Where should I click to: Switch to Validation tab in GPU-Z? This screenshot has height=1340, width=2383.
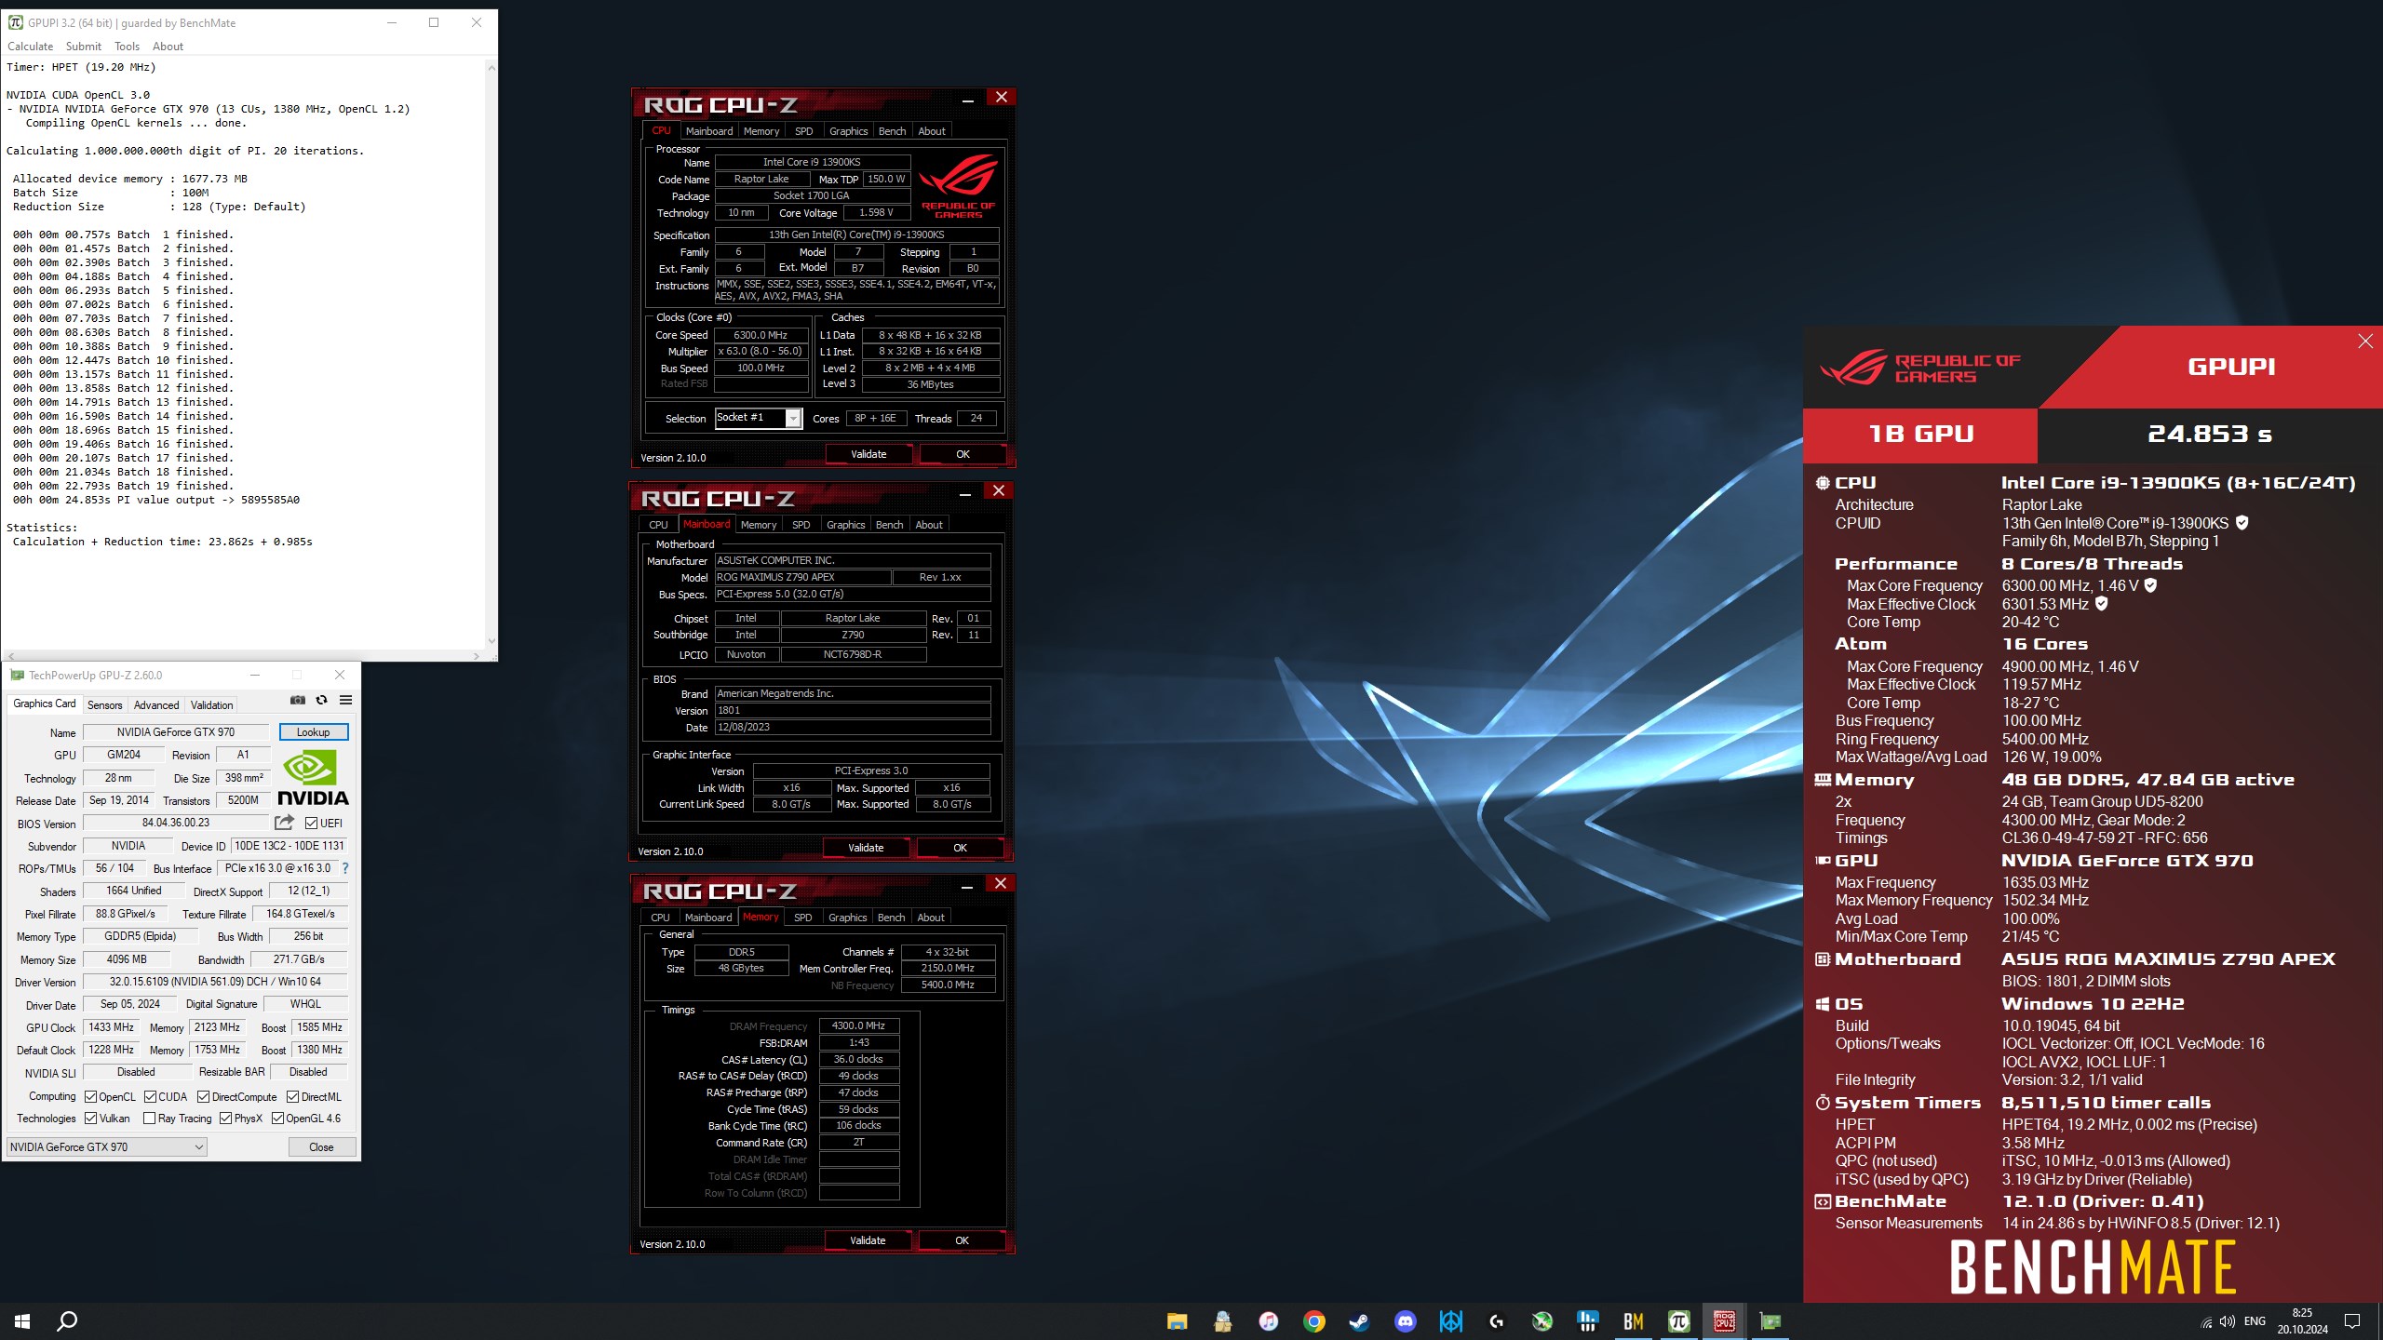[x=212, y=704]
